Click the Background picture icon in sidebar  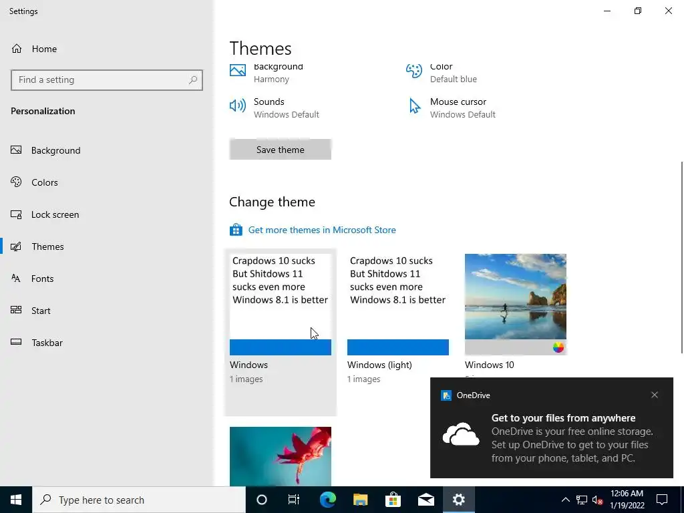coord(16,150)
